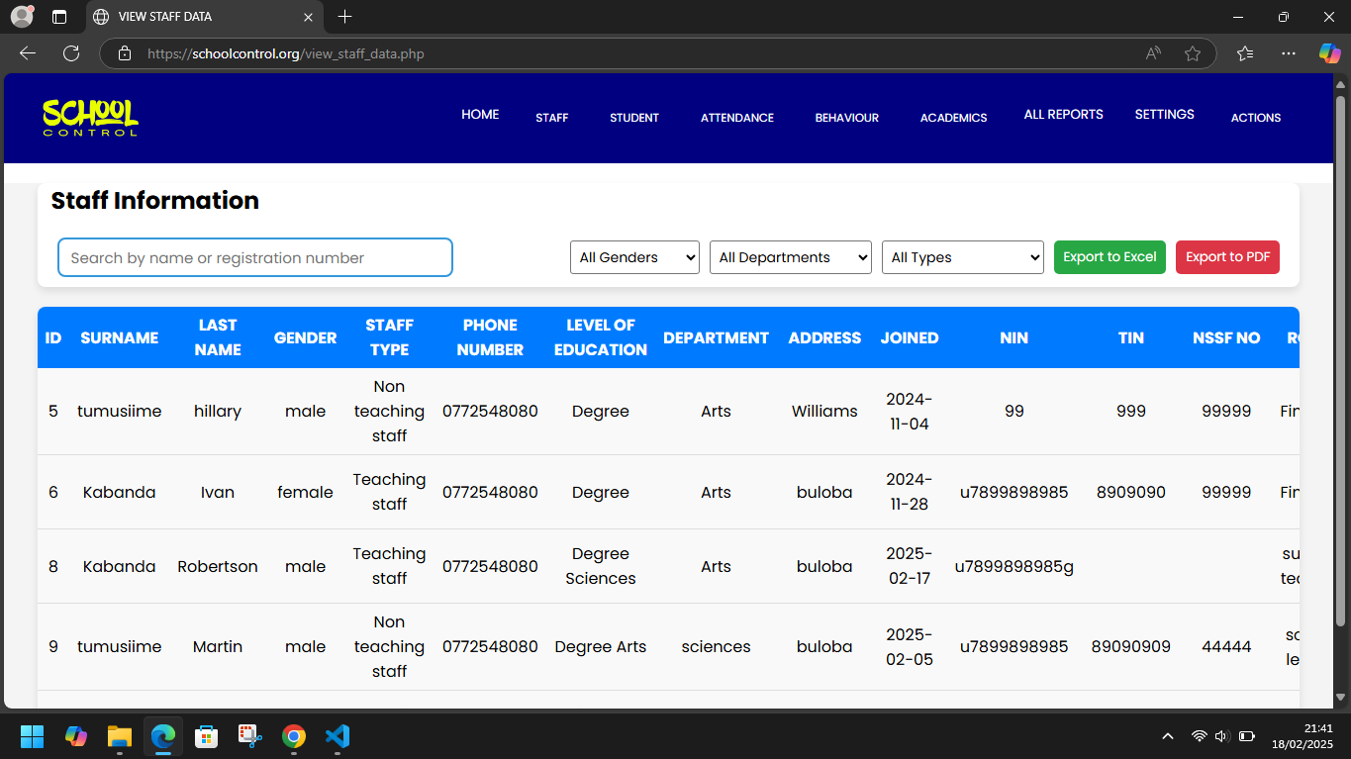Click the DEPARTMENT column header
Screen dimensions: 1351x759
(x=716, y=337)
